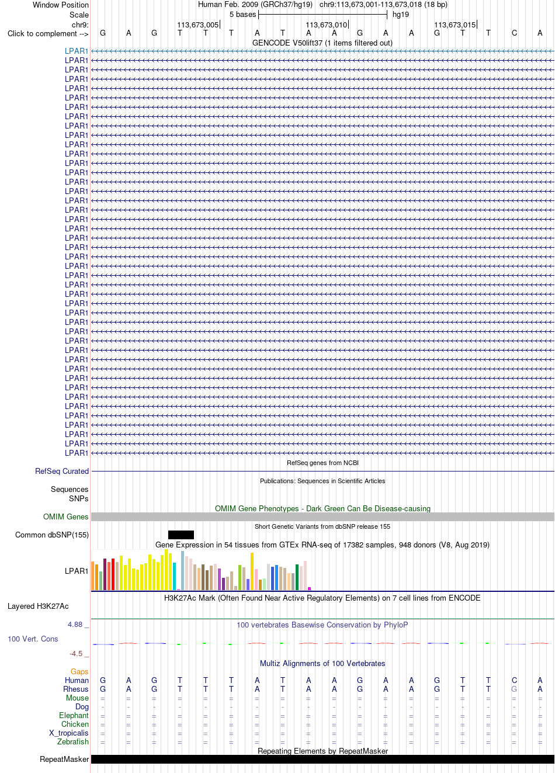This screenshot has width=555, height=773.
Task: Click the 'Dog' alignment row label
Action: [82, 706]
